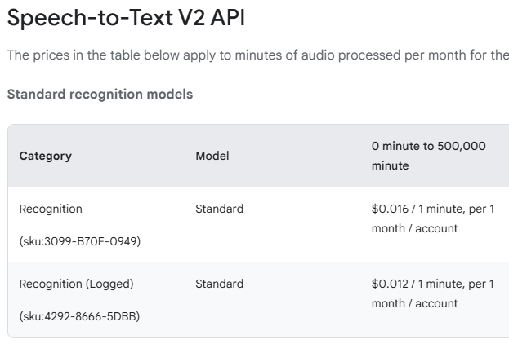
Task: Click the Recognition (Logged) row label
Action: click(x=76, y=284)
